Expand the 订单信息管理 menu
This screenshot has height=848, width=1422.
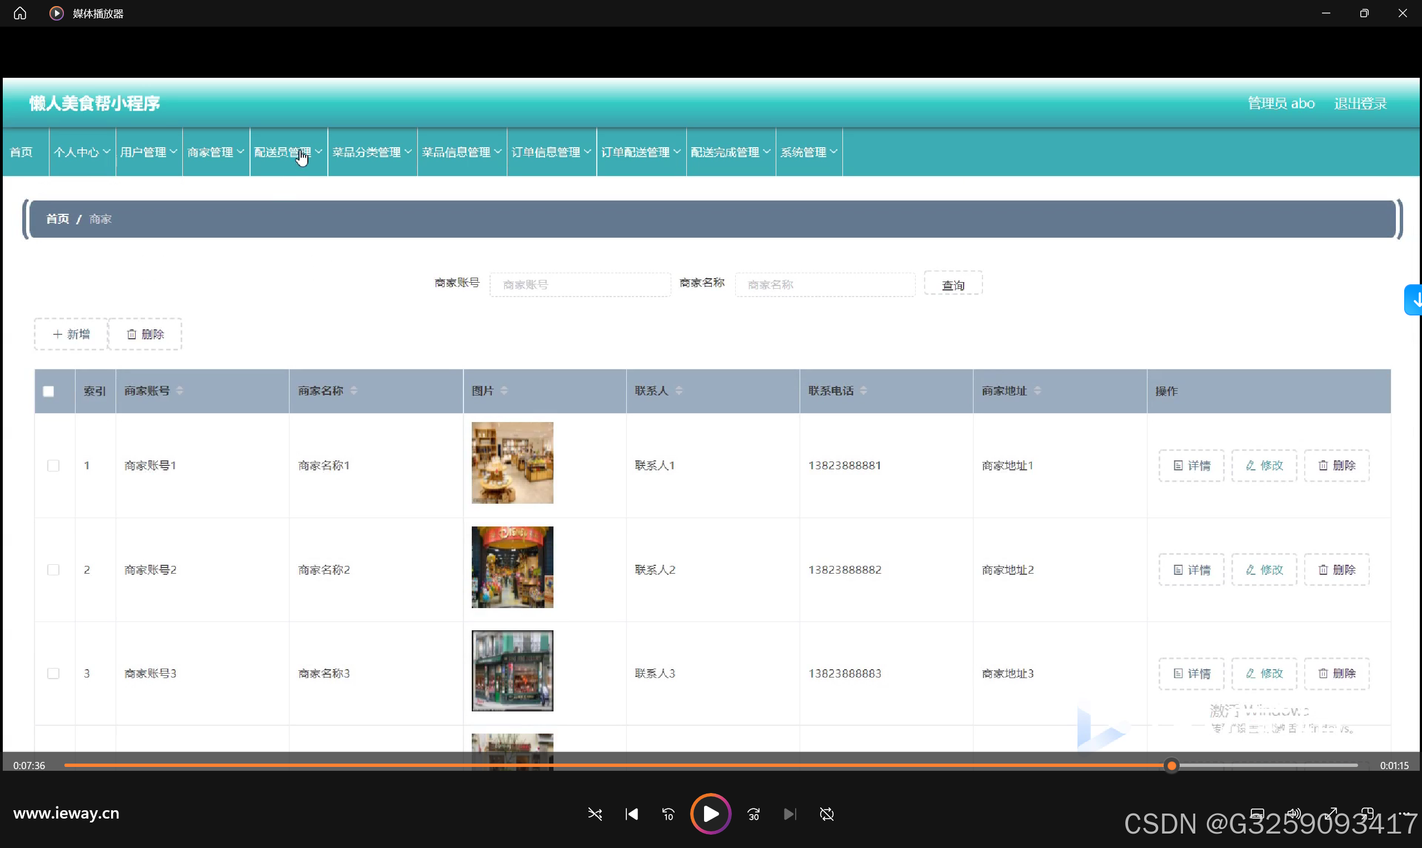pyautogui.click(x=552, y=152)
